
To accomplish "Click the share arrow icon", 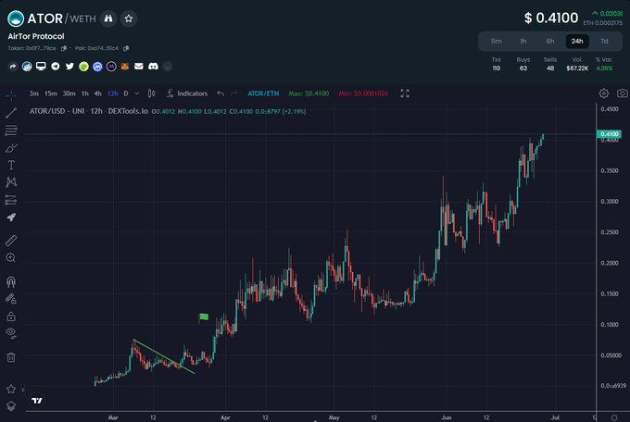I will [x=13, y=67].
